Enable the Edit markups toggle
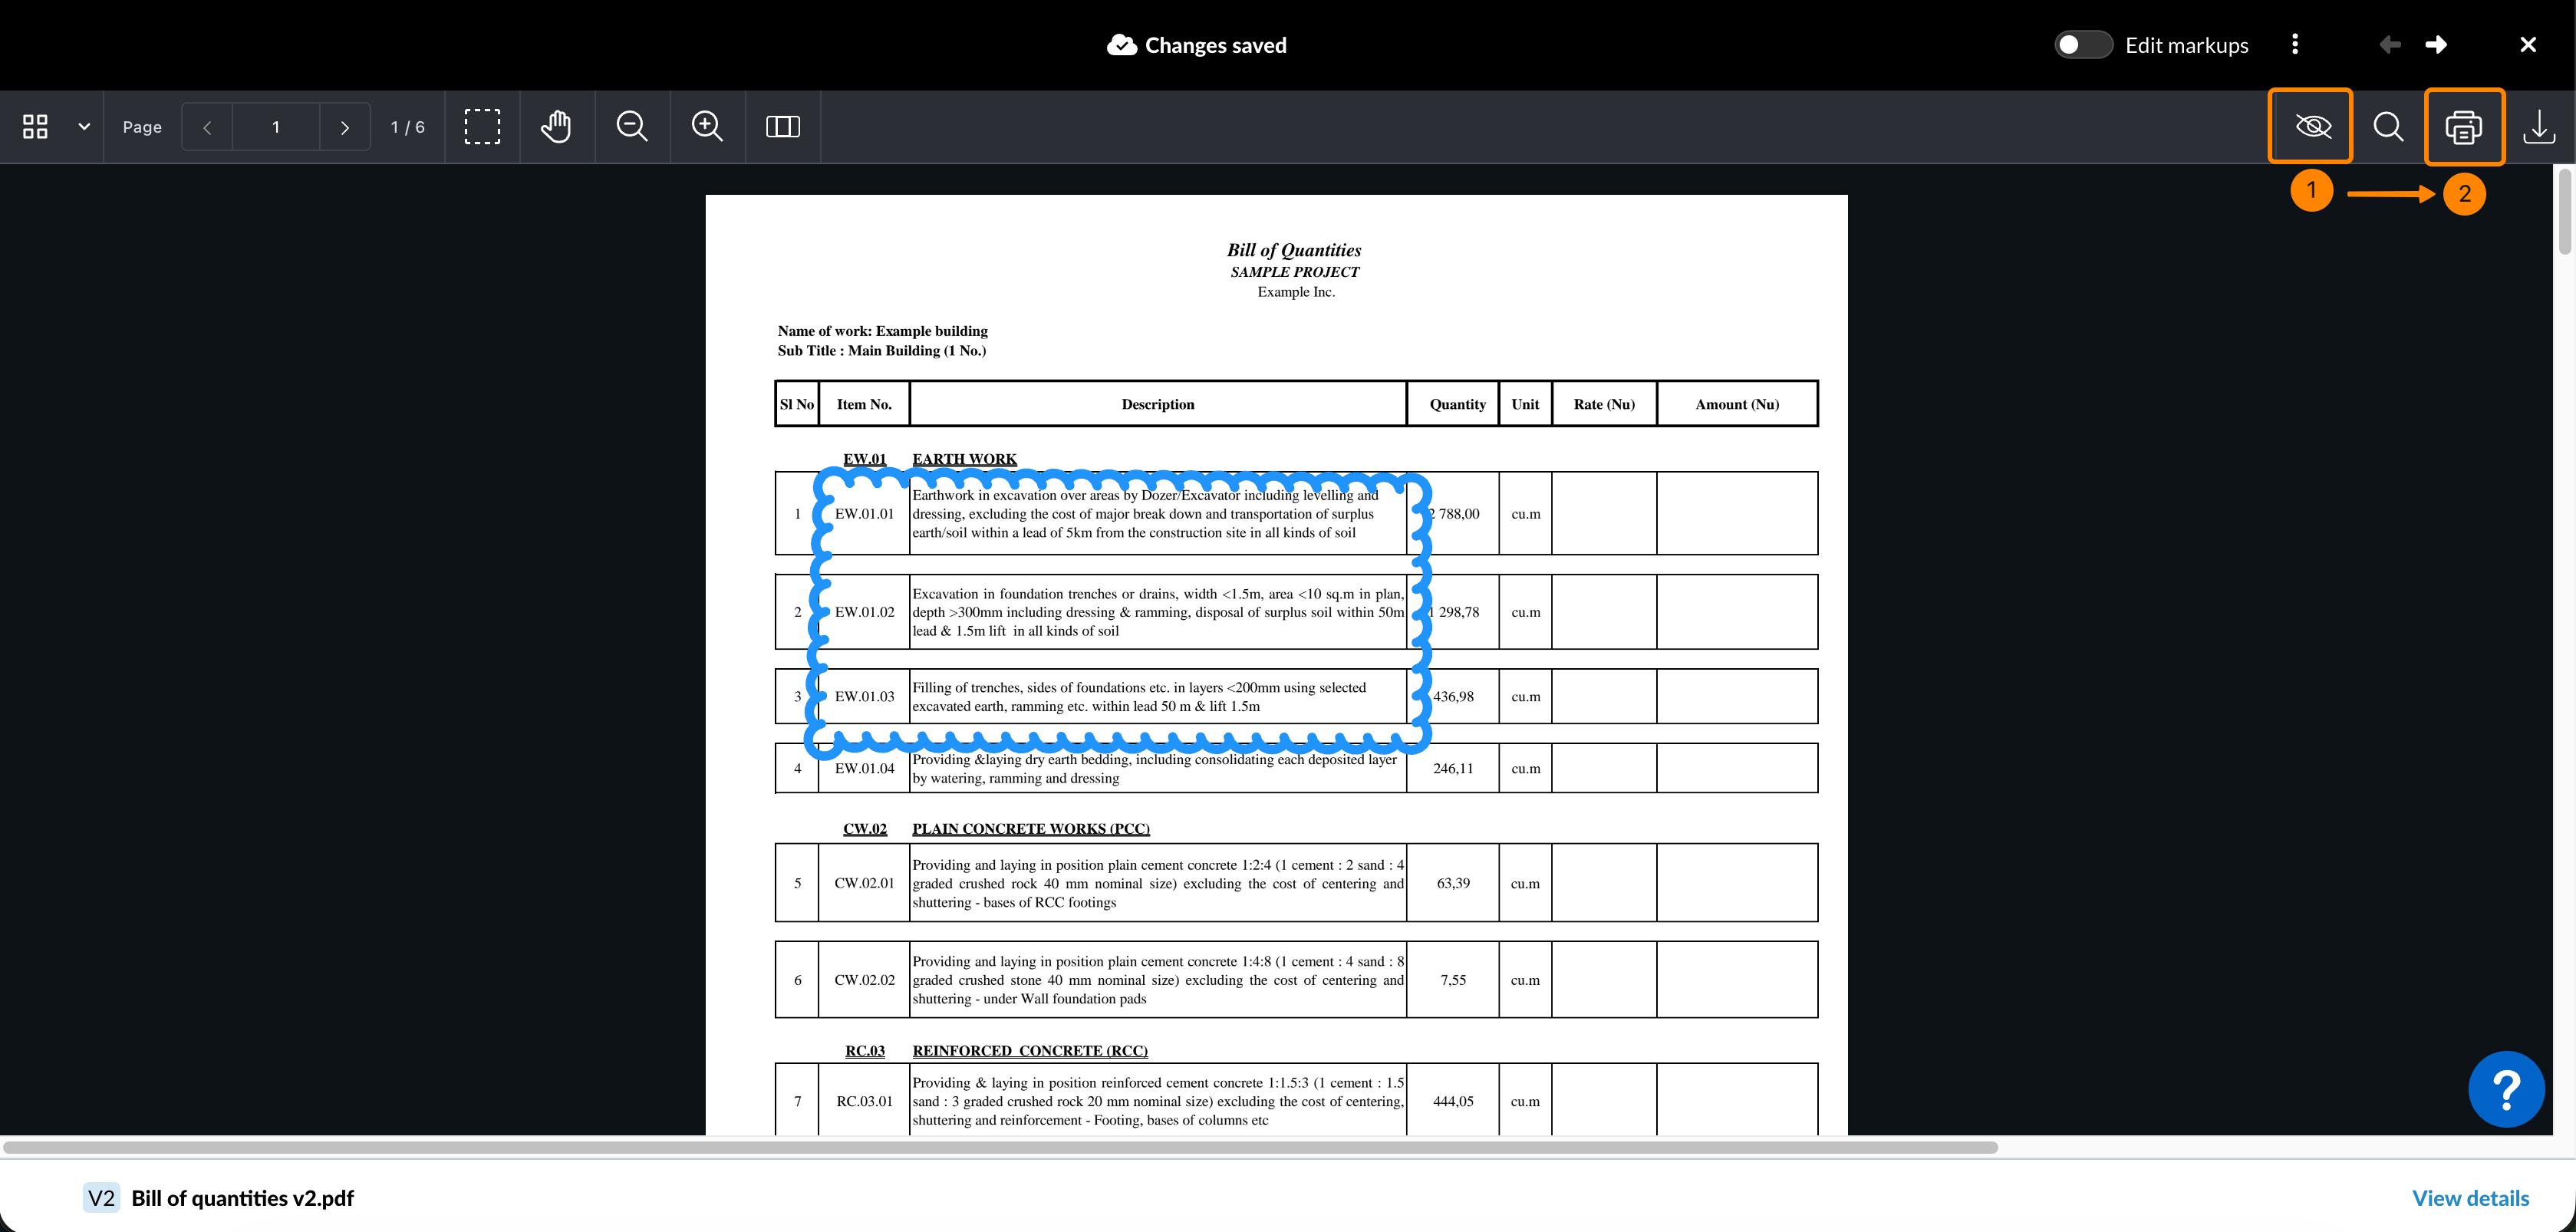The image size is (2576, 1232). (2082, 45)
